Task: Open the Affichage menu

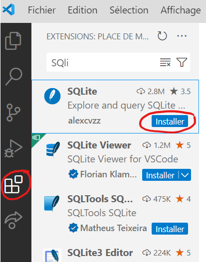Action: tap(181, 10)
